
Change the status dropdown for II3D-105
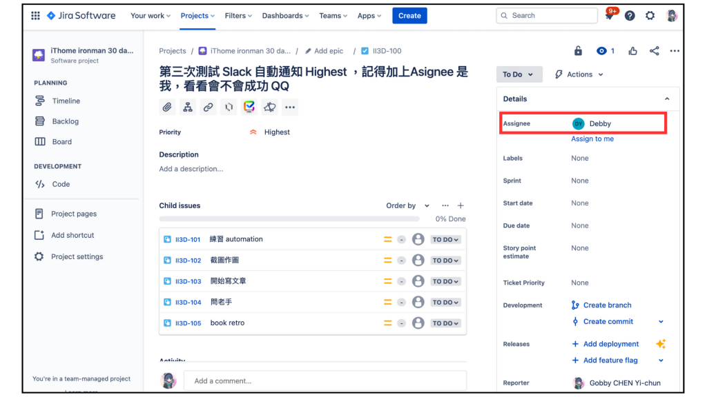pyautogui.click(x=445, y=323)
